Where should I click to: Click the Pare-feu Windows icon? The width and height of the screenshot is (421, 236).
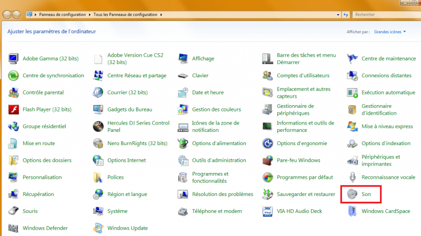pos(268,160)
